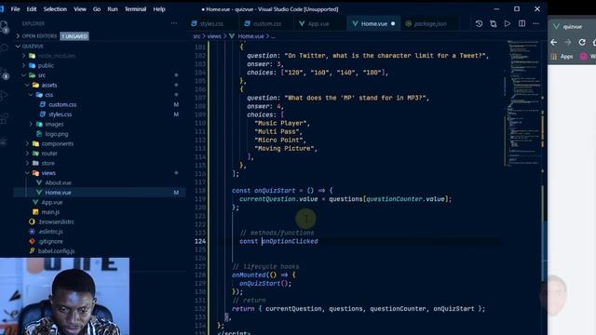Screen dimensions: 596x335
Task: Open logo.png in the explorer tree
Action: tap(57, 134)
